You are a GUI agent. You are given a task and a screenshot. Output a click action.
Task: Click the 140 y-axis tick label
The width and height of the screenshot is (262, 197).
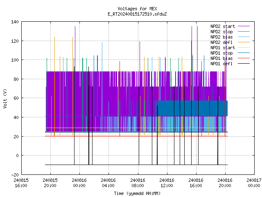click(x=15, y=22)
